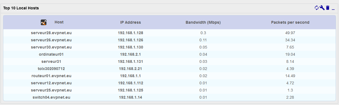This screenshot has width=339, height=105.
Task: Open host serveur25.evpnet.eu
Action: coord(51,90)
